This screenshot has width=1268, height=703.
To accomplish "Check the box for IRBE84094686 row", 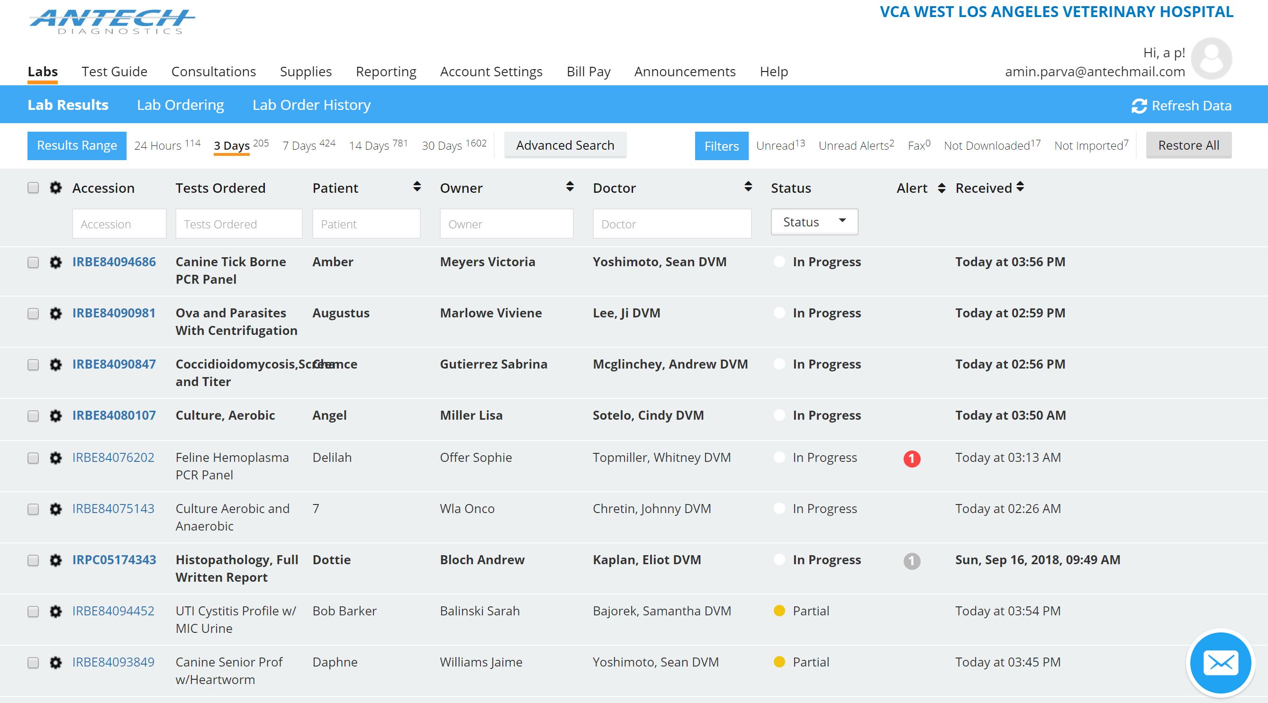I will (33, 263).
